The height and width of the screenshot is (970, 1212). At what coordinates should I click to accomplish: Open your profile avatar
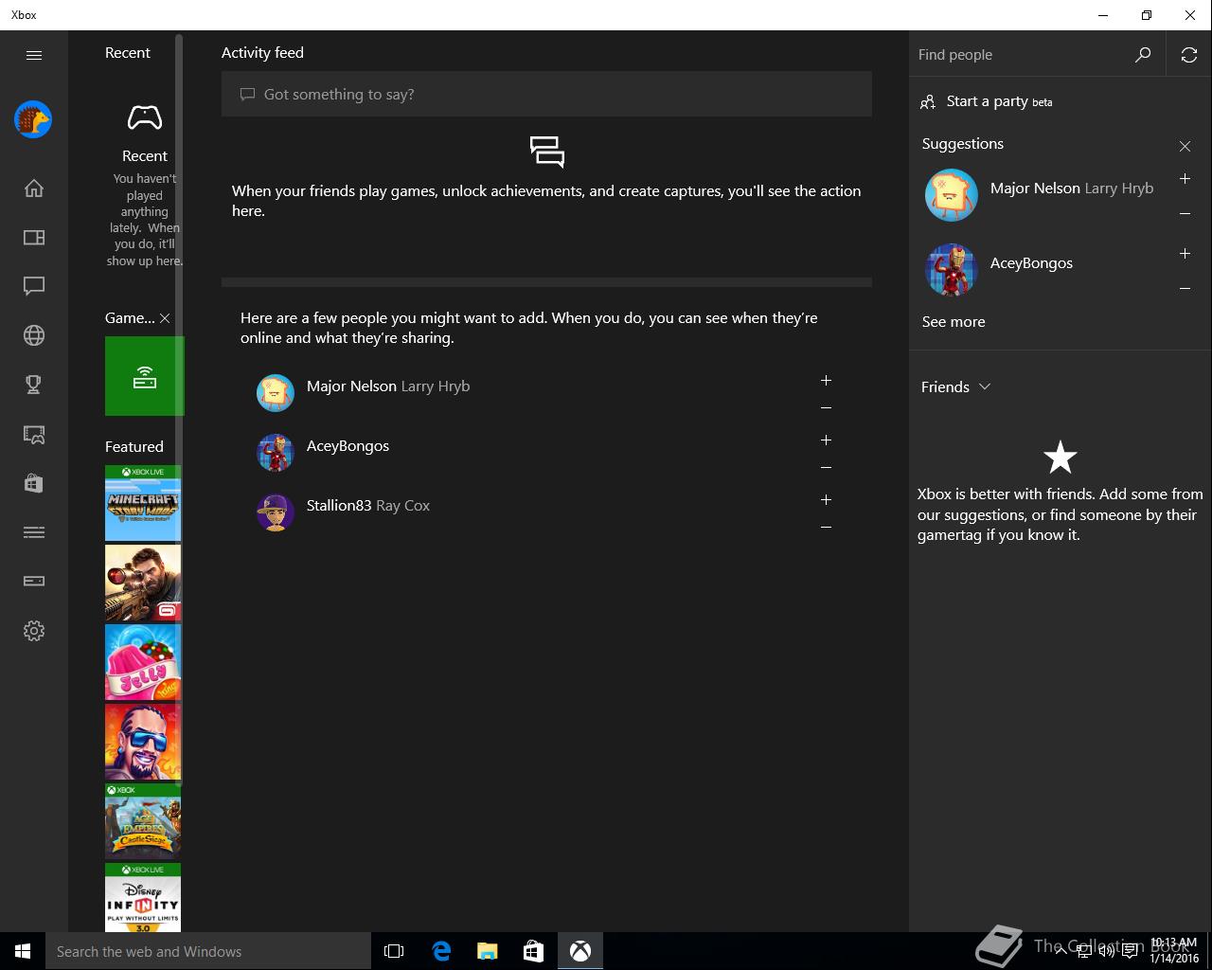coord(33,119)
